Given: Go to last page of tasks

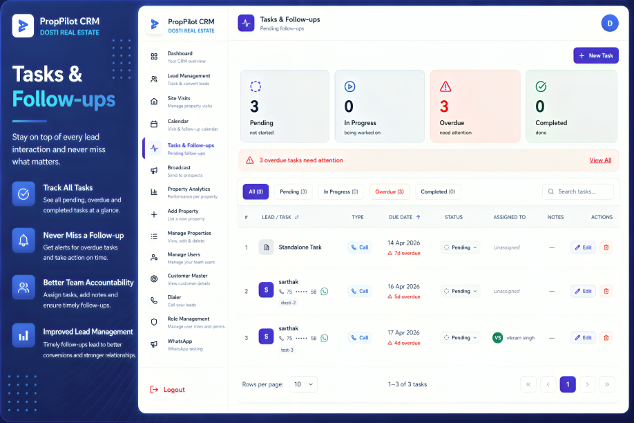Looking at the screenshot, I should (x=607, y=384).
